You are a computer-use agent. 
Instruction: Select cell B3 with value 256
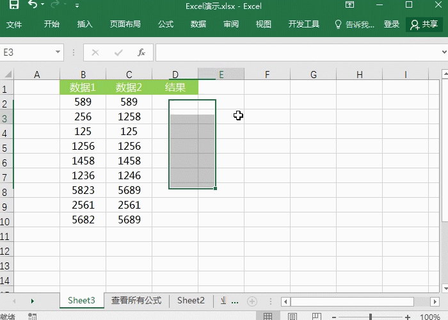pos(83,116)
